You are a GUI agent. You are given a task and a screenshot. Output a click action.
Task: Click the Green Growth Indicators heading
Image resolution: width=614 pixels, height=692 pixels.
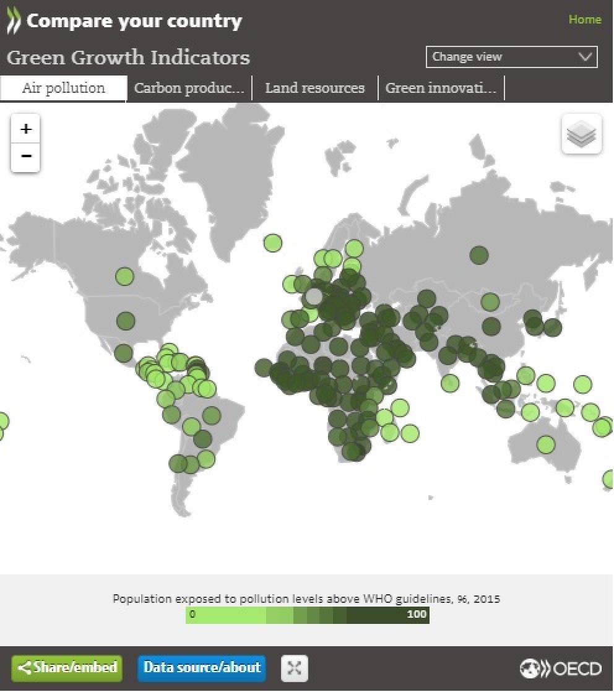129,58
